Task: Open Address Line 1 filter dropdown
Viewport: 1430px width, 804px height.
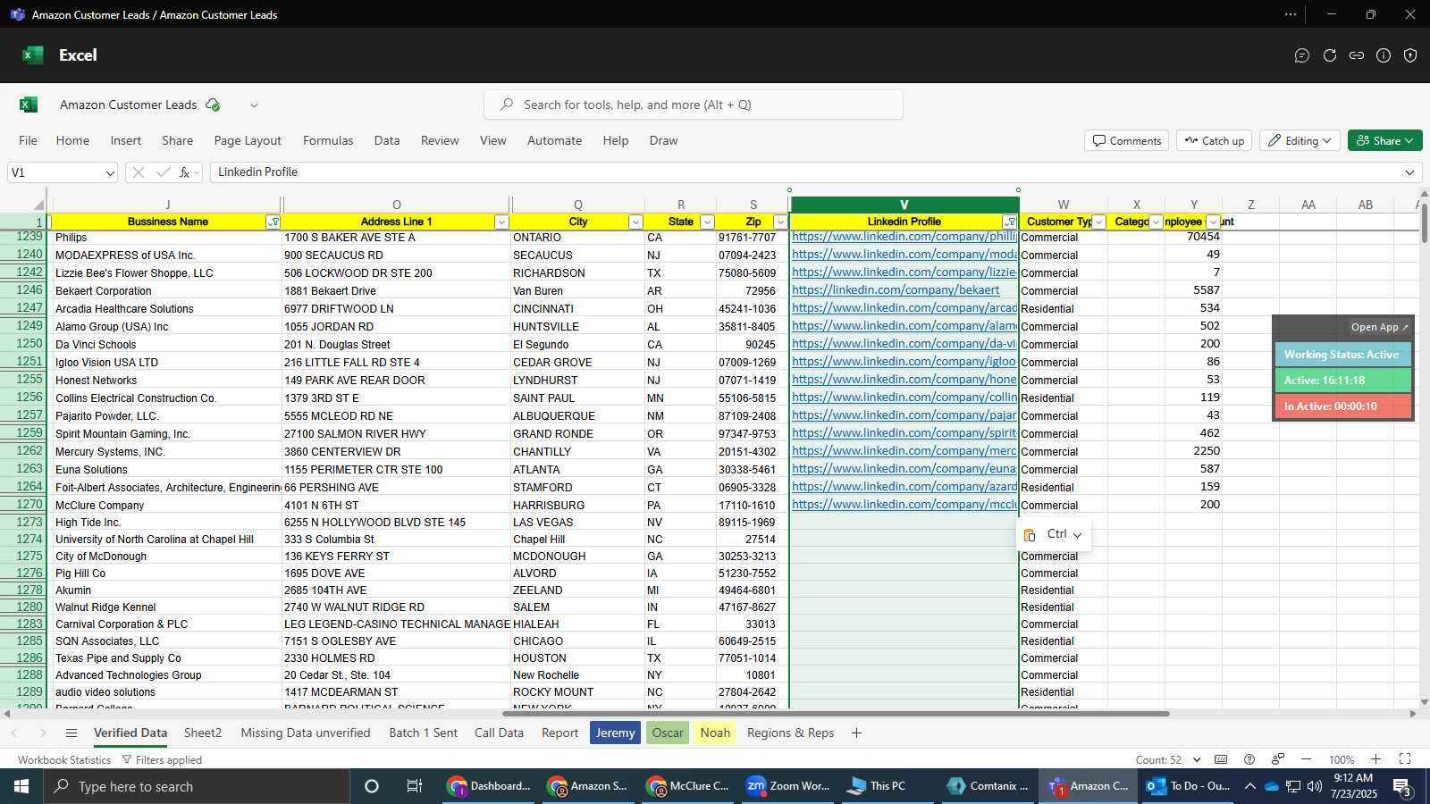Action: click(x=501, y=222)
